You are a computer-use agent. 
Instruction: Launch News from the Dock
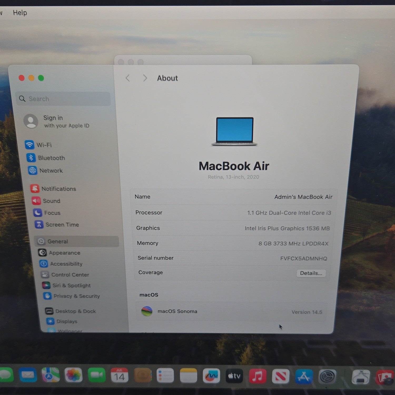coord(280,377)
